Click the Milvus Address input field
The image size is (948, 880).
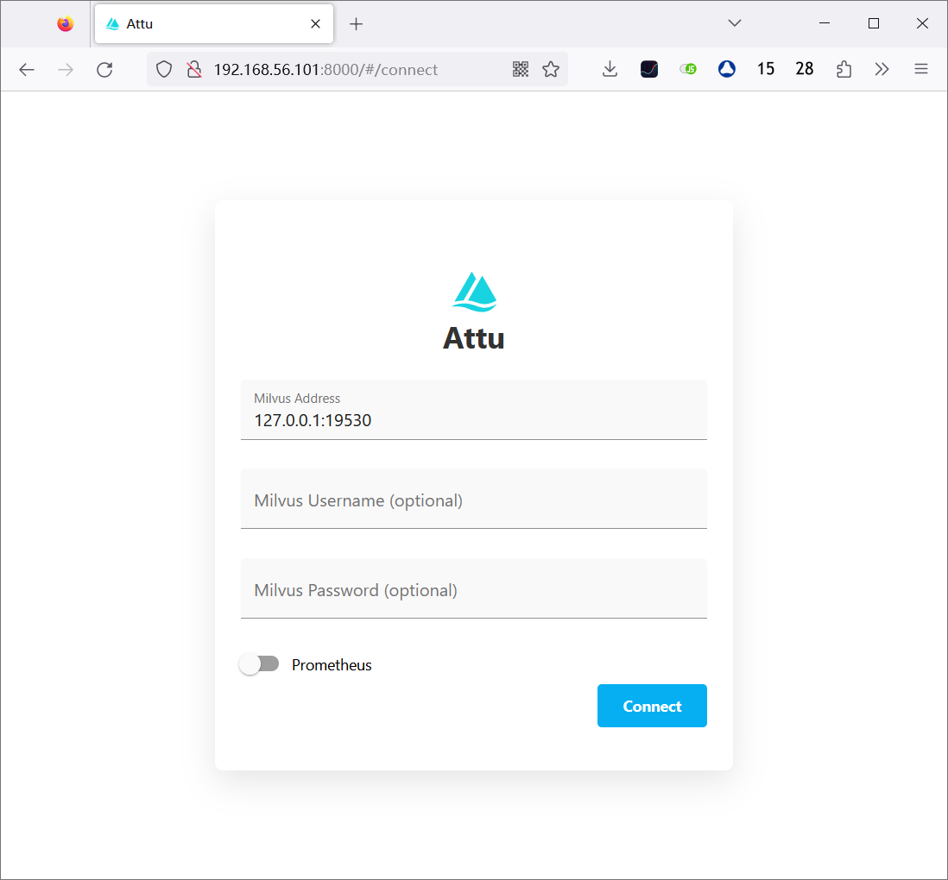tap(473, 420)
